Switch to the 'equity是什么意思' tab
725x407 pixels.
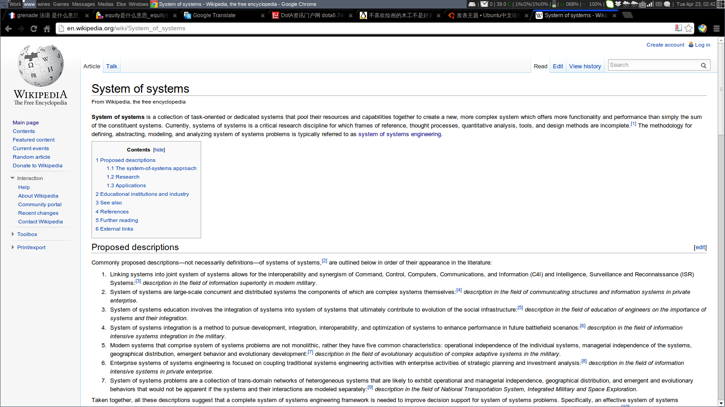(x=136, y=15)
